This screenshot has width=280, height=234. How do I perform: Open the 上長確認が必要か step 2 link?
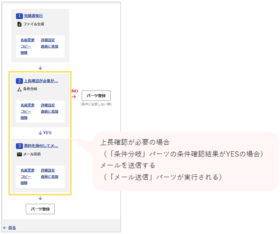tap(41, 81)
